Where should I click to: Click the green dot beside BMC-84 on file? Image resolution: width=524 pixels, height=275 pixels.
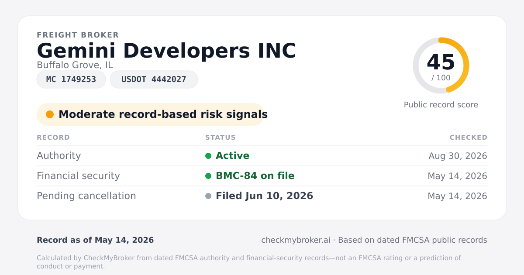(208, 176)
